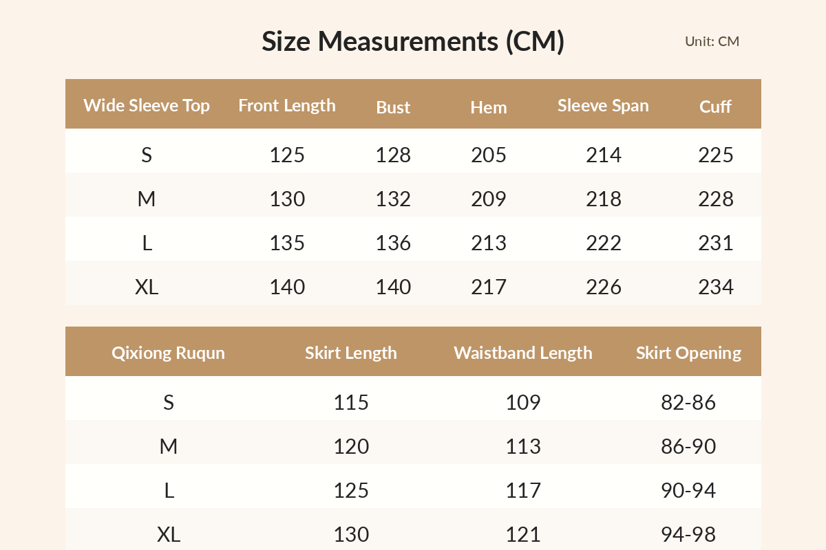Select the Qixiong Ruqun header
Screen dimensions: 826x550
point(169,353)
